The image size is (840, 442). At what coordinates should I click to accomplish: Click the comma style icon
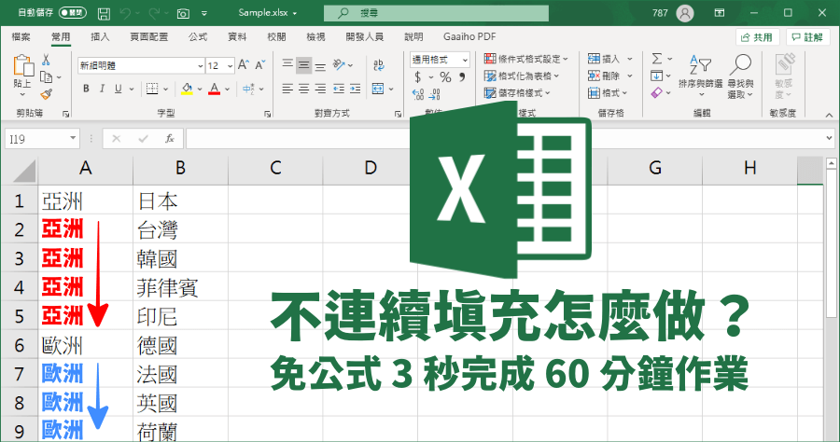tap(462, 77)
